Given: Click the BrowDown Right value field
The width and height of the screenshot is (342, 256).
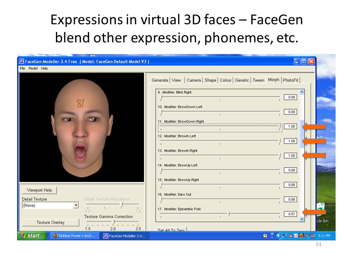Looking at the screenshot, I should pos(290,127).
